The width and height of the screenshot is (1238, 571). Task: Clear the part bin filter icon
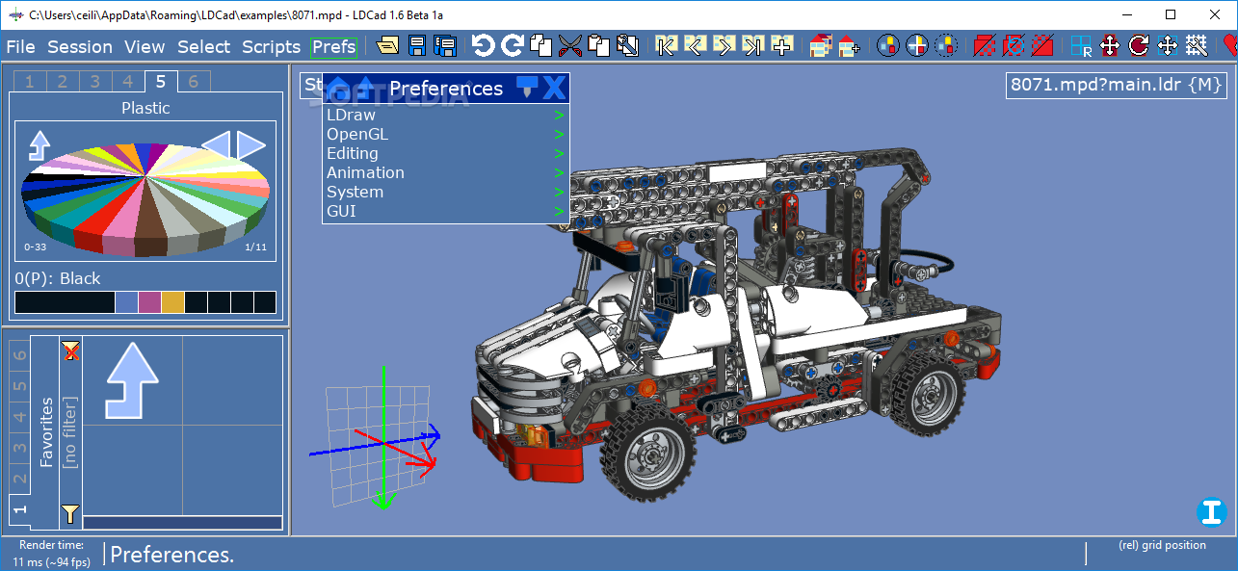click(x=70, y=350)
